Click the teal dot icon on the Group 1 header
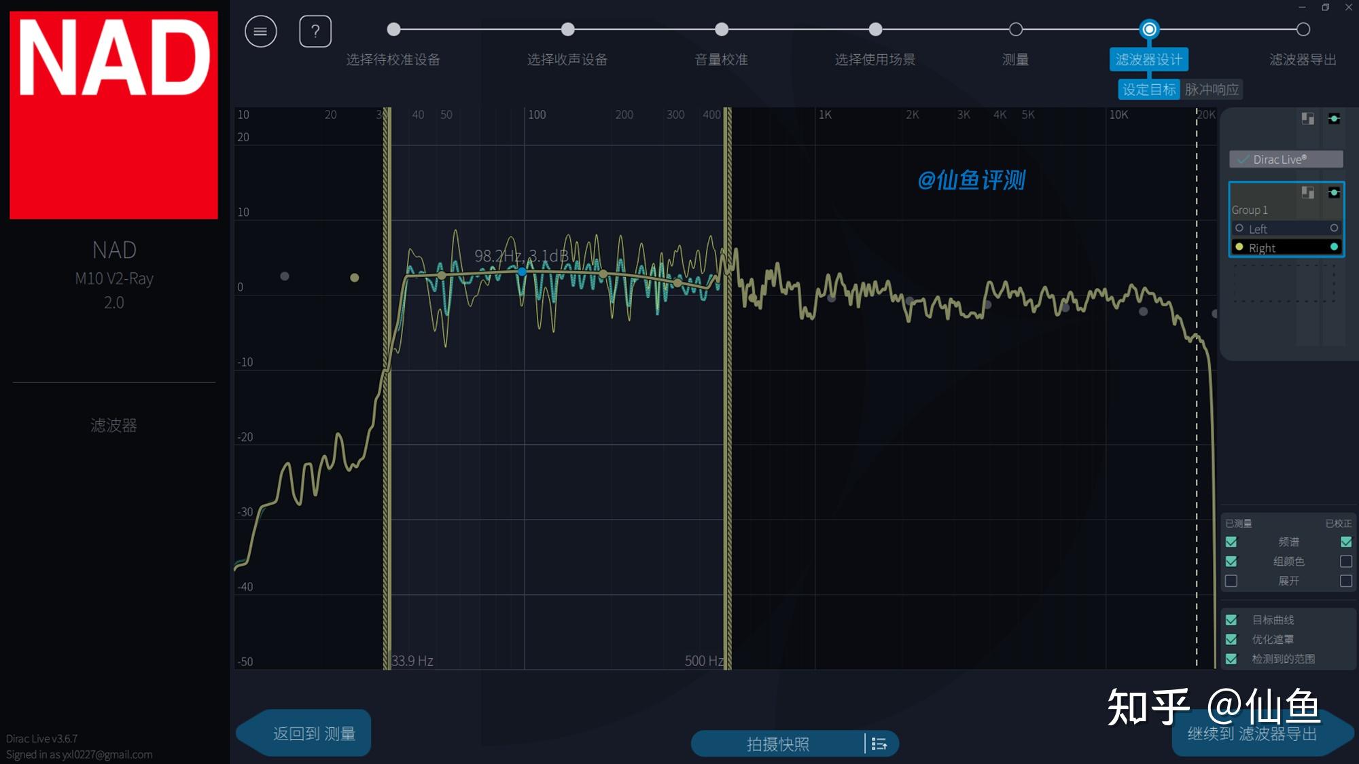 click(x=1334, y=193)
